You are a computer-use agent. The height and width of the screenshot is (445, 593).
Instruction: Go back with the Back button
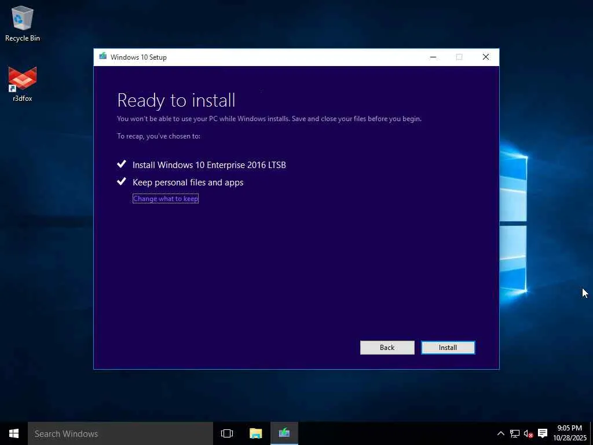[387, 348]
